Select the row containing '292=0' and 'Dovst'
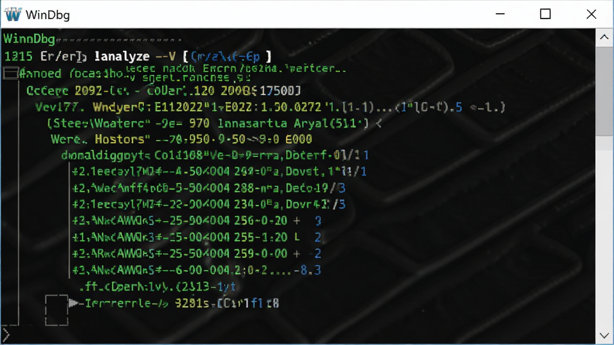The image size is (614, 345). pos(219,171)
